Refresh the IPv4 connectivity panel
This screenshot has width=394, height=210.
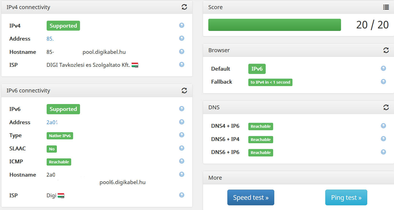click(x=184, y=7)
